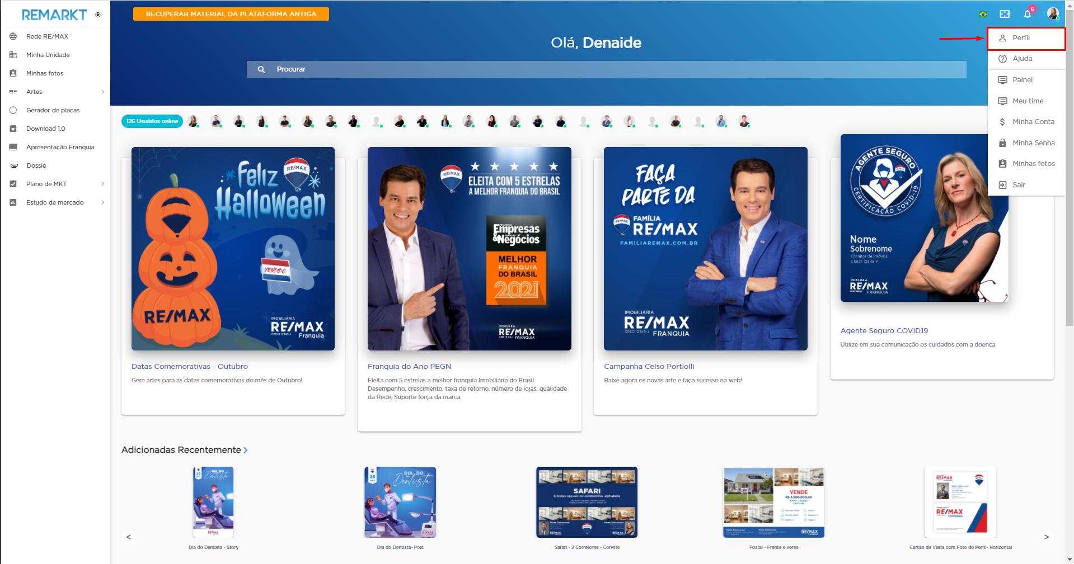Expand the Estudo de mercado section
This screenshot has height=564, width=1074.
point(54,202)
